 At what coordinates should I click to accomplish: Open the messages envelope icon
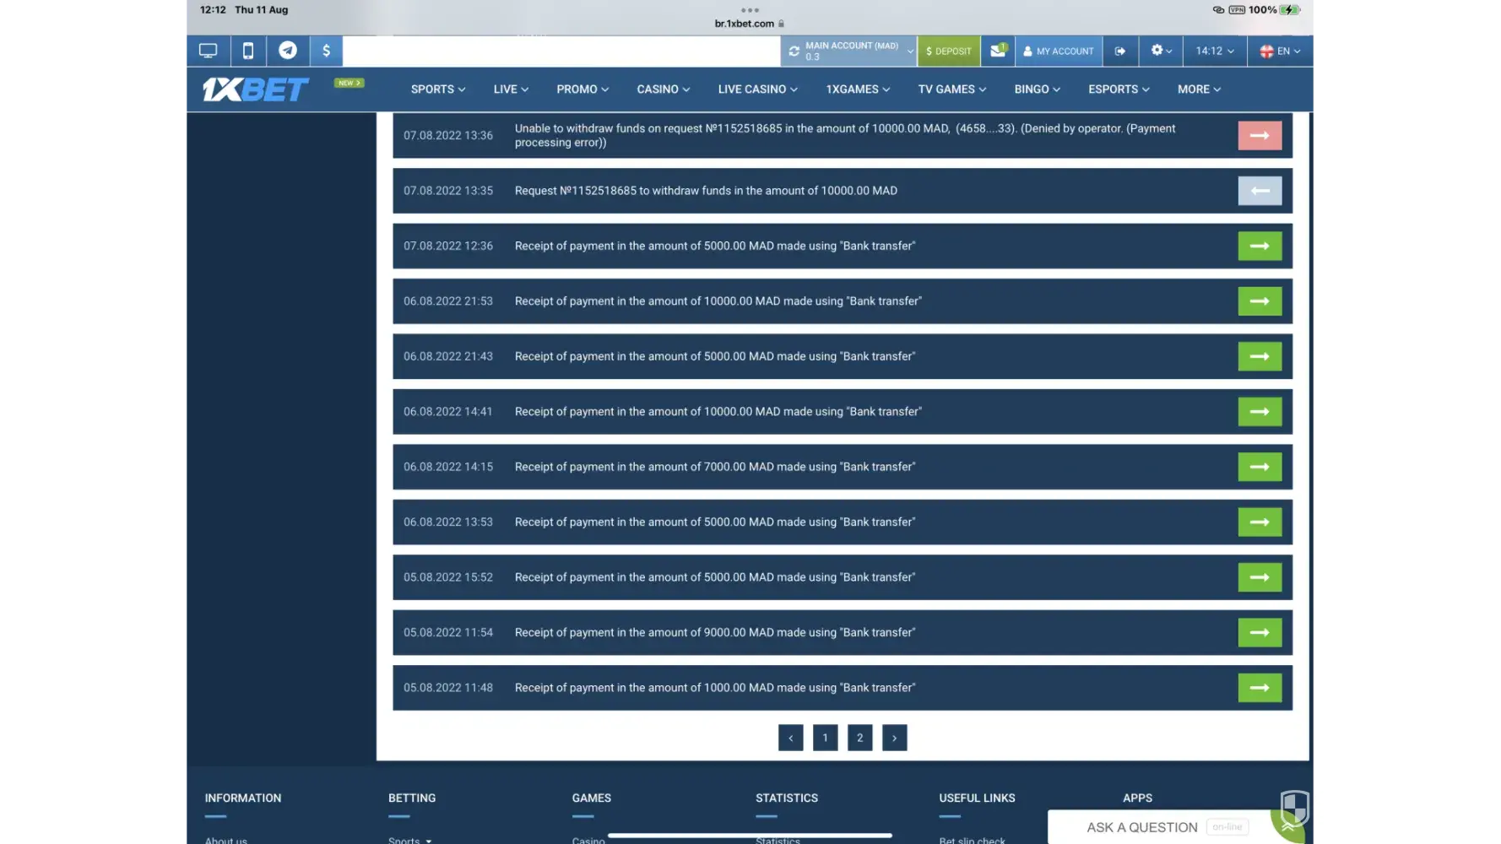coord(998,51)
